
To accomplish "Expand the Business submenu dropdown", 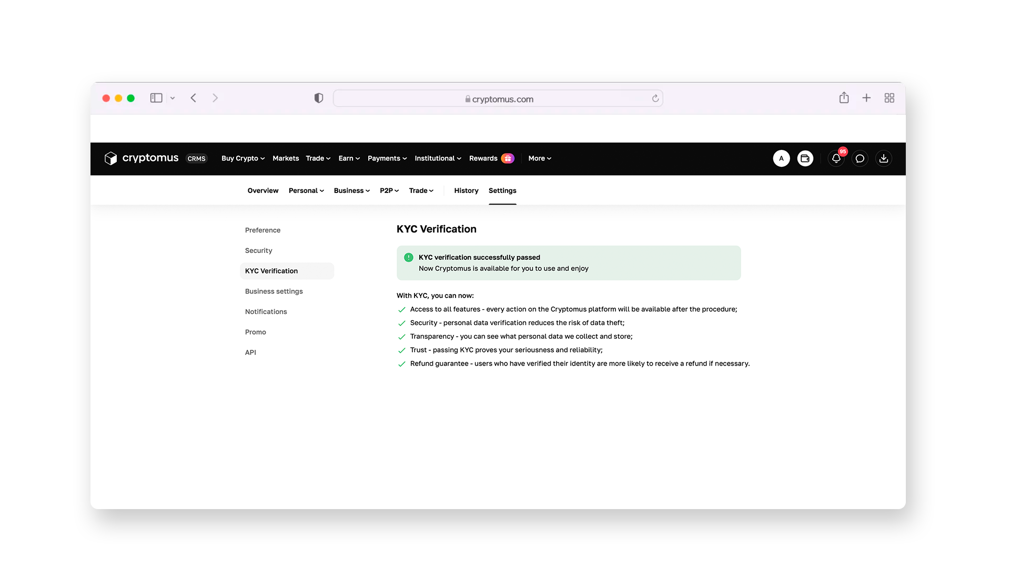I will tap(351, 190).
